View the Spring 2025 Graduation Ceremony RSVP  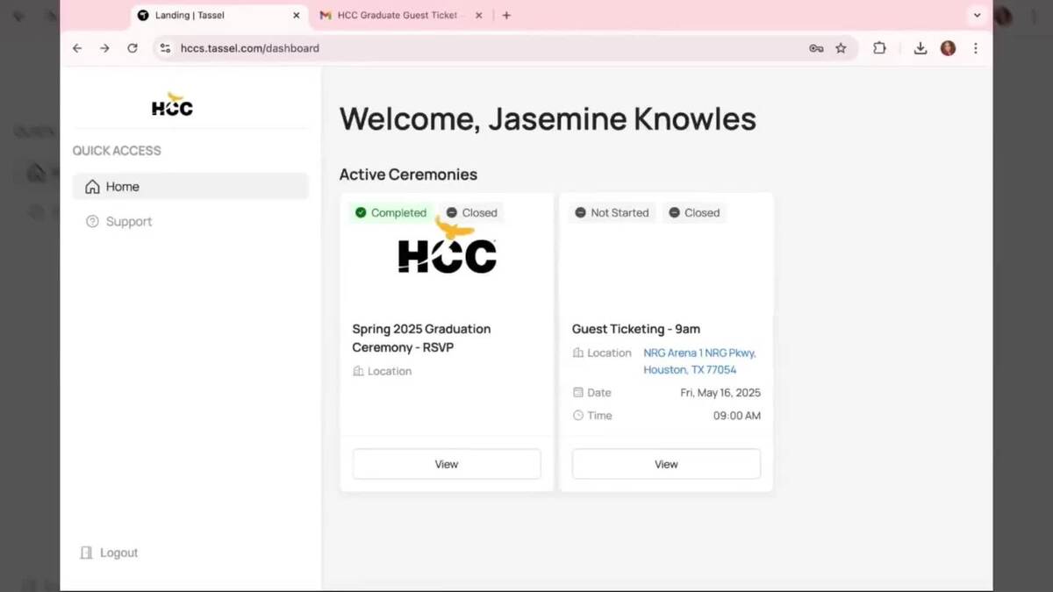tap(447, 464)
